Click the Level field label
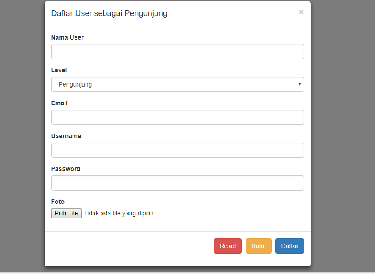 click(59, 70)
